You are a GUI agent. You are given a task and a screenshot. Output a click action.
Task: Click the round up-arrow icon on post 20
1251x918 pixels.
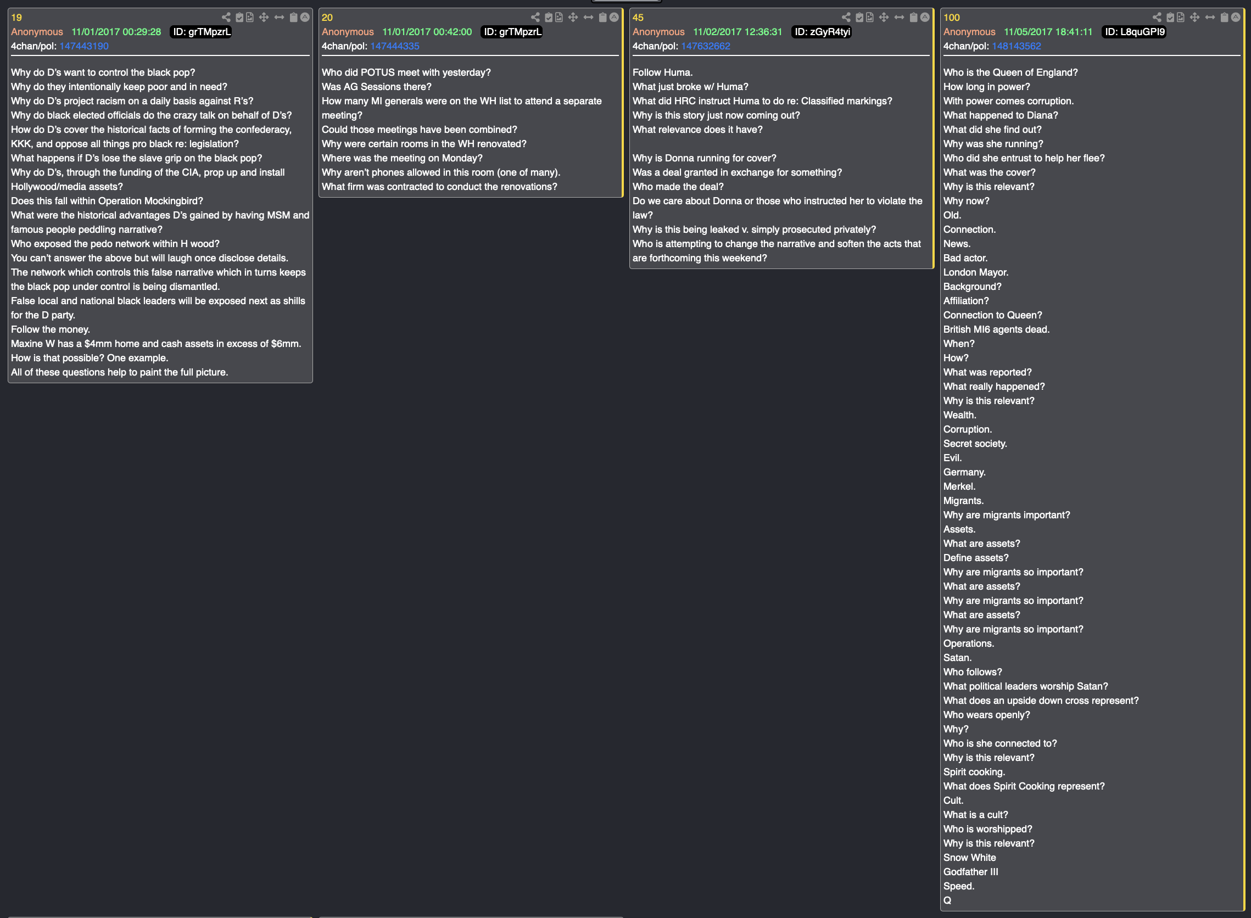coord(613,17)
